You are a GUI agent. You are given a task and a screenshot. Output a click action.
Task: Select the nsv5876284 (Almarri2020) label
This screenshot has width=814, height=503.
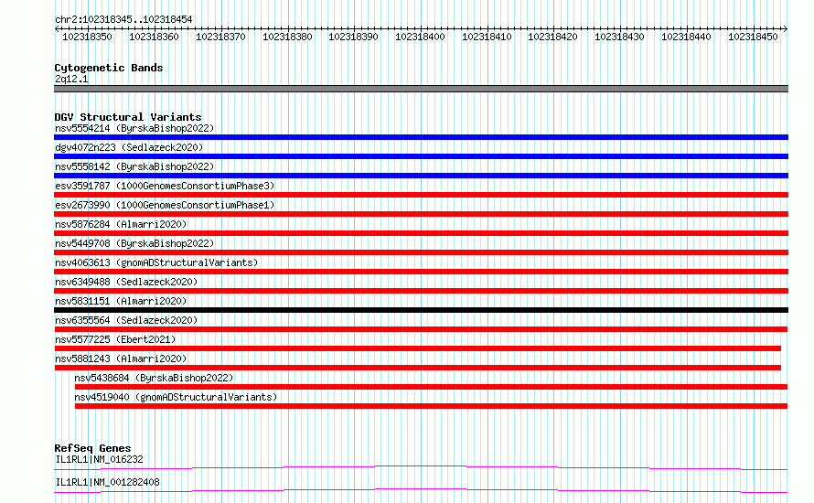(121, 224)
